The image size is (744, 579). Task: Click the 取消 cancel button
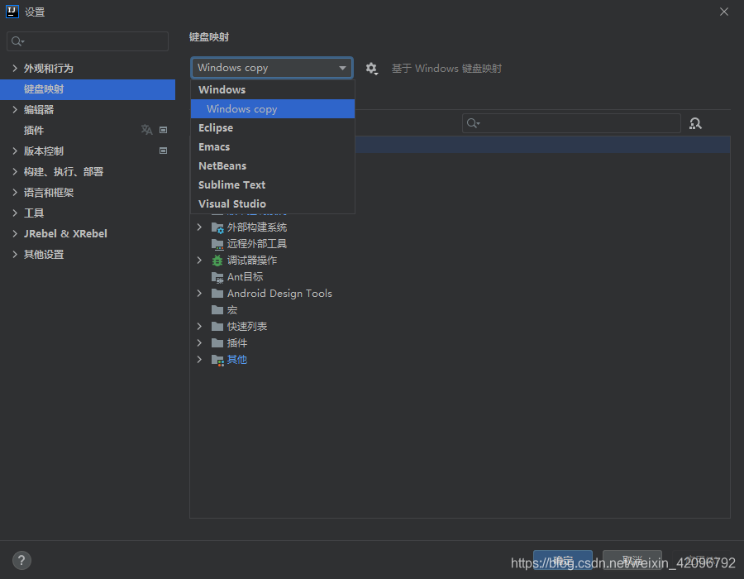(x=632, y=560)
